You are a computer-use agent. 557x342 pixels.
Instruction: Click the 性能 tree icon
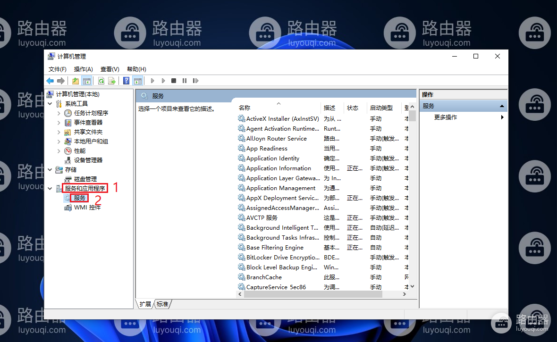point(68,151)
